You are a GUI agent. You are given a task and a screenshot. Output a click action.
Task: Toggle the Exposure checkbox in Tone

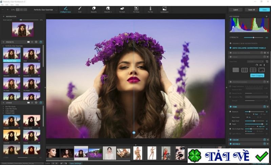[230, 111]
